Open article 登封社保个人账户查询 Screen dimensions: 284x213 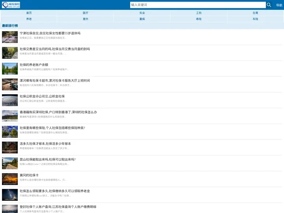58,207
